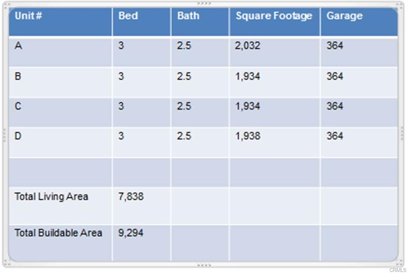Click the bottom-right corner table handle
This screenshot has height=273, width=408.
coord(400,263)
